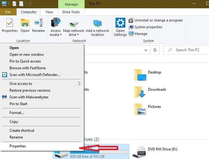Choose Copy in the context menu
The width and height of the screenshot is (209, 159).
point(42,122)
